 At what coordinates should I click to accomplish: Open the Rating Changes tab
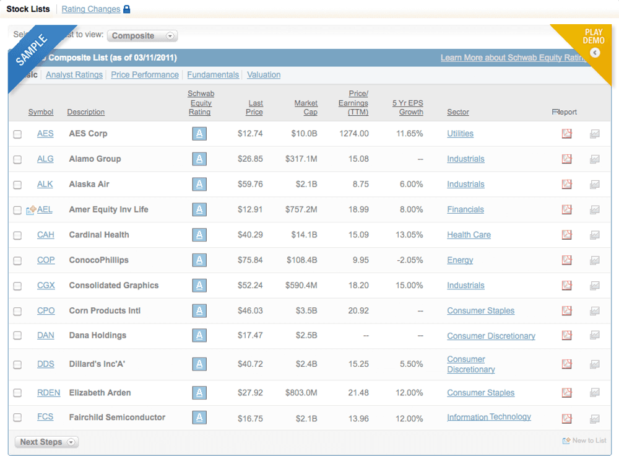[91, 9]
